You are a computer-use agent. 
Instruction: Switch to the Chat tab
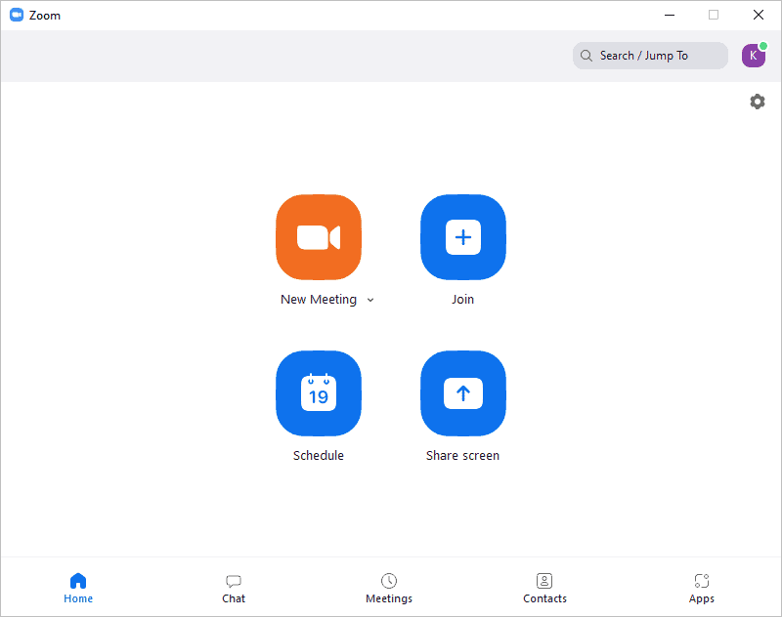pyautogui.click(x=234, y=589)
